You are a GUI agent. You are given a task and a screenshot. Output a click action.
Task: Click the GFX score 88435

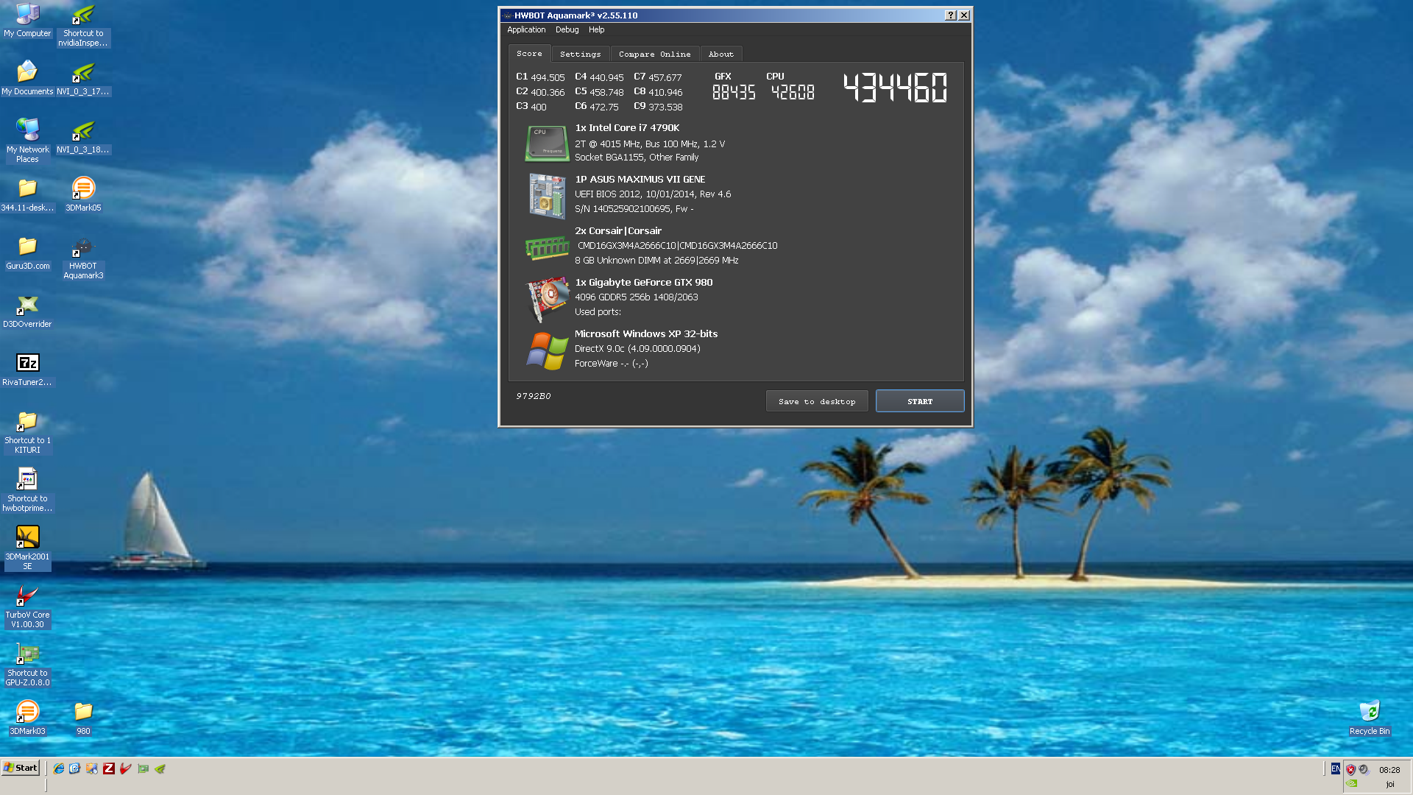point(734,93)
